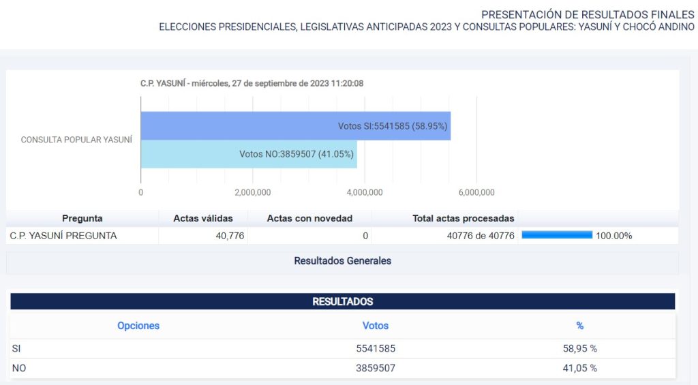Click the 5541585 votes value for SI
The height and width of the screenshot is (385, 698).
click(376, 348)
